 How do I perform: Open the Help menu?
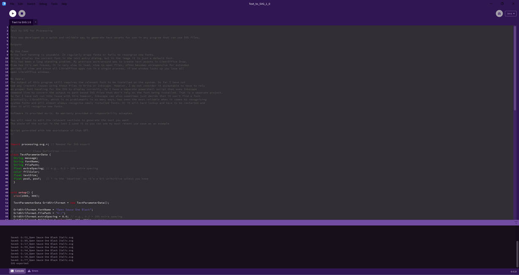coord(64,4)
